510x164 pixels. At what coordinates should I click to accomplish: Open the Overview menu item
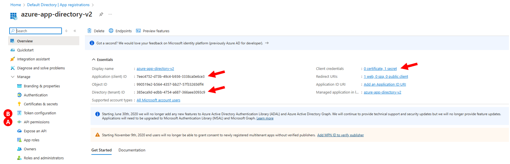pos(44,41)
